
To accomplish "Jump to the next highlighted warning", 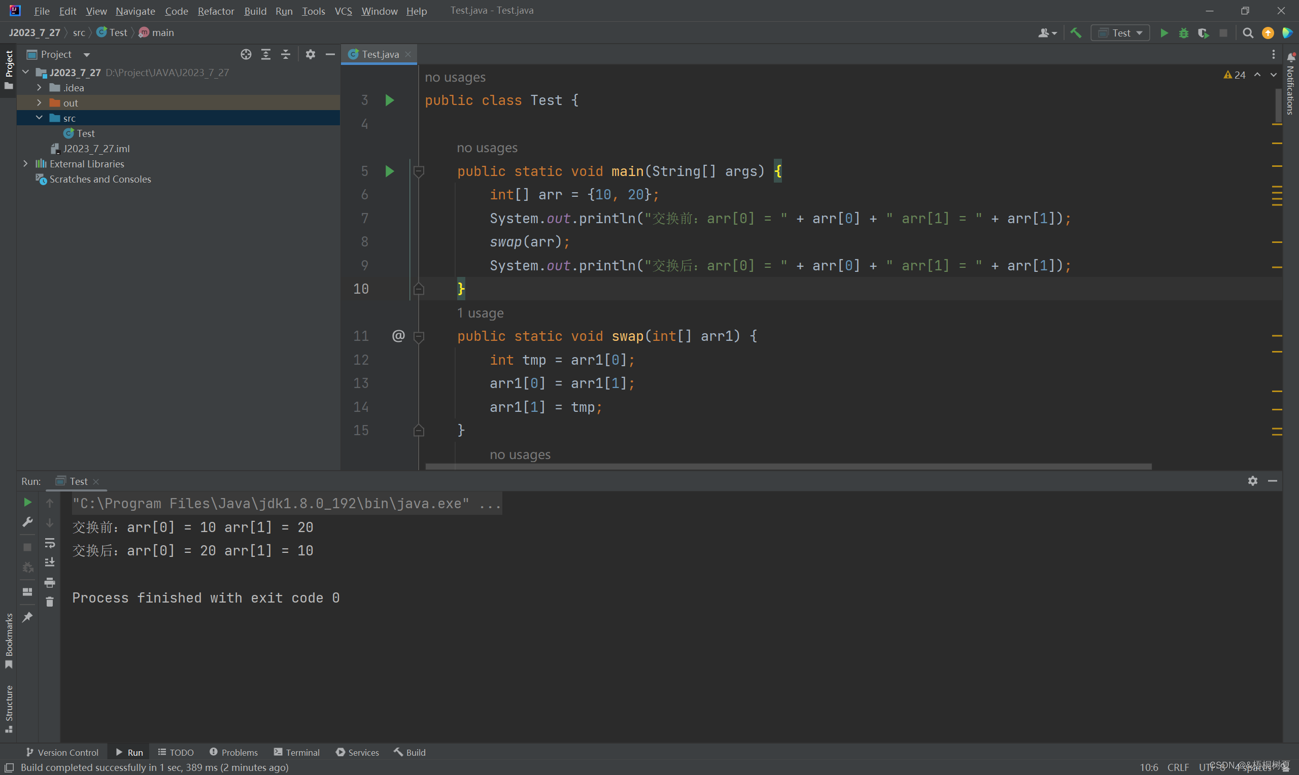I will point(1274,75).
